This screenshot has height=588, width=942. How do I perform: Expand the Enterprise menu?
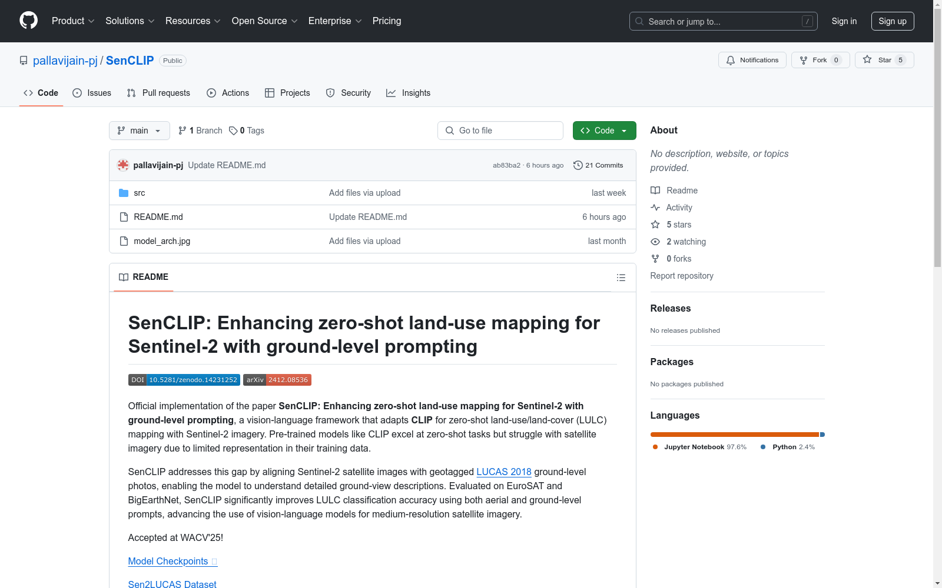coord(335,21)
